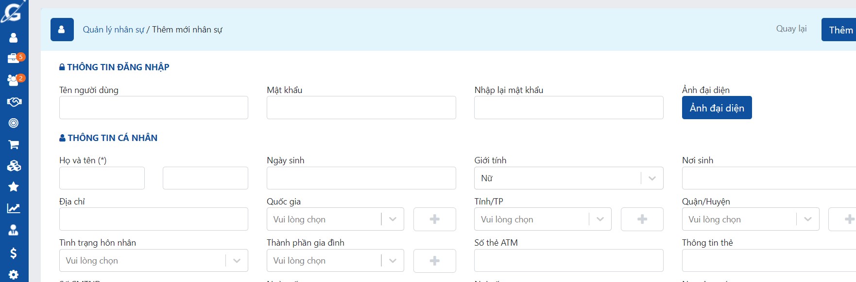Focus the Thông tin thẻ field
Image resolution: width=856 pixels, height=282 pixels.
click(x=769, y=261)
